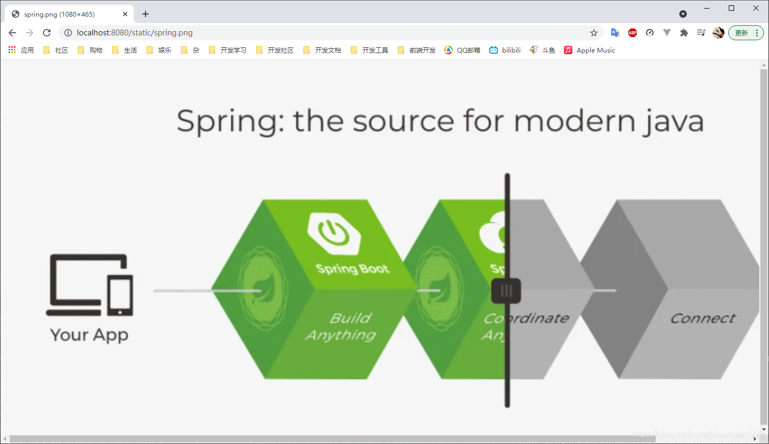The image size is (769, 444).
Task: Click the Spring Cloud logo on second cube
Action: point(493,232)
